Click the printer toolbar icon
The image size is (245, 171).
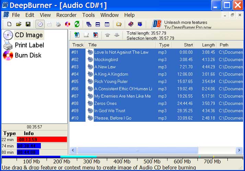58,24
